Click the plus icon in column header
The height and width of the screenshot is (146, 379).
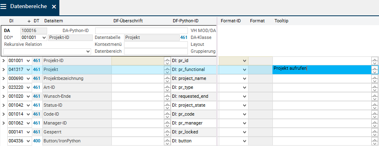coord(29,21)
